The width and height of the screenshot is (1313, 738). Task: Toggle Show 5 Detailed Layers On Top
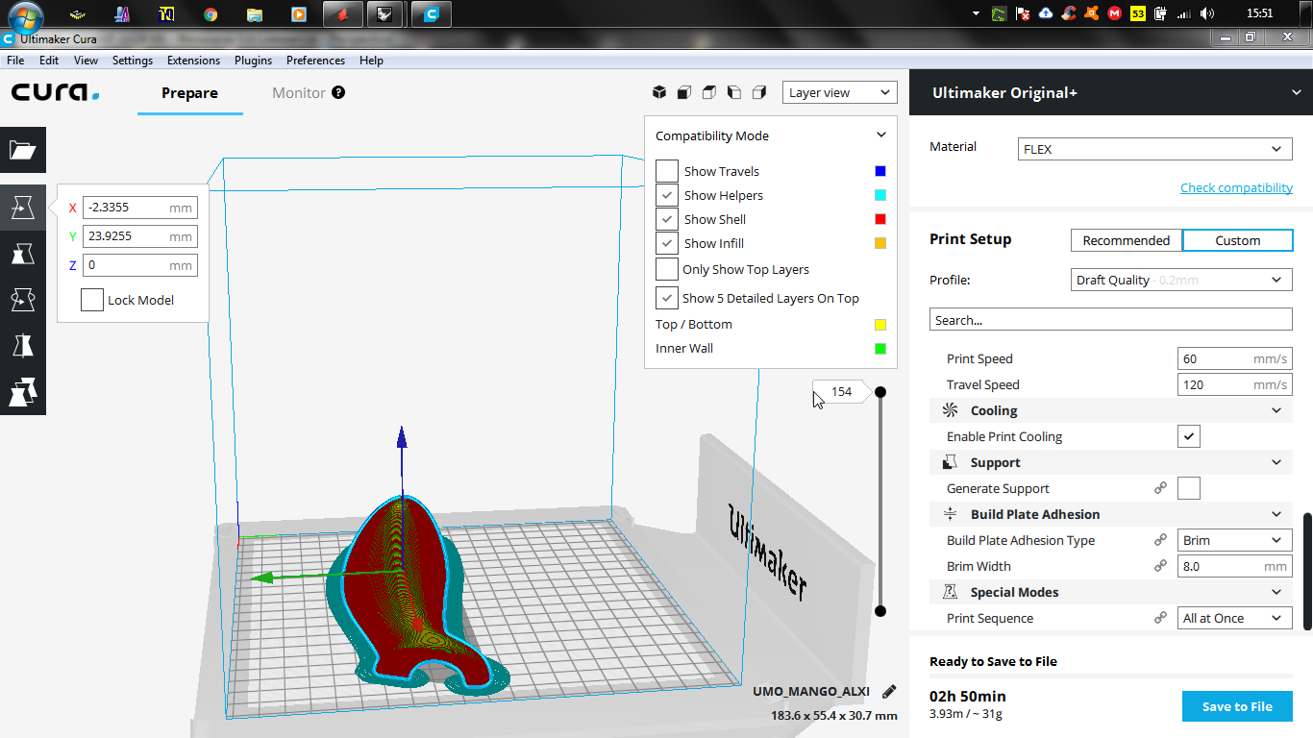tap(667, 298)
